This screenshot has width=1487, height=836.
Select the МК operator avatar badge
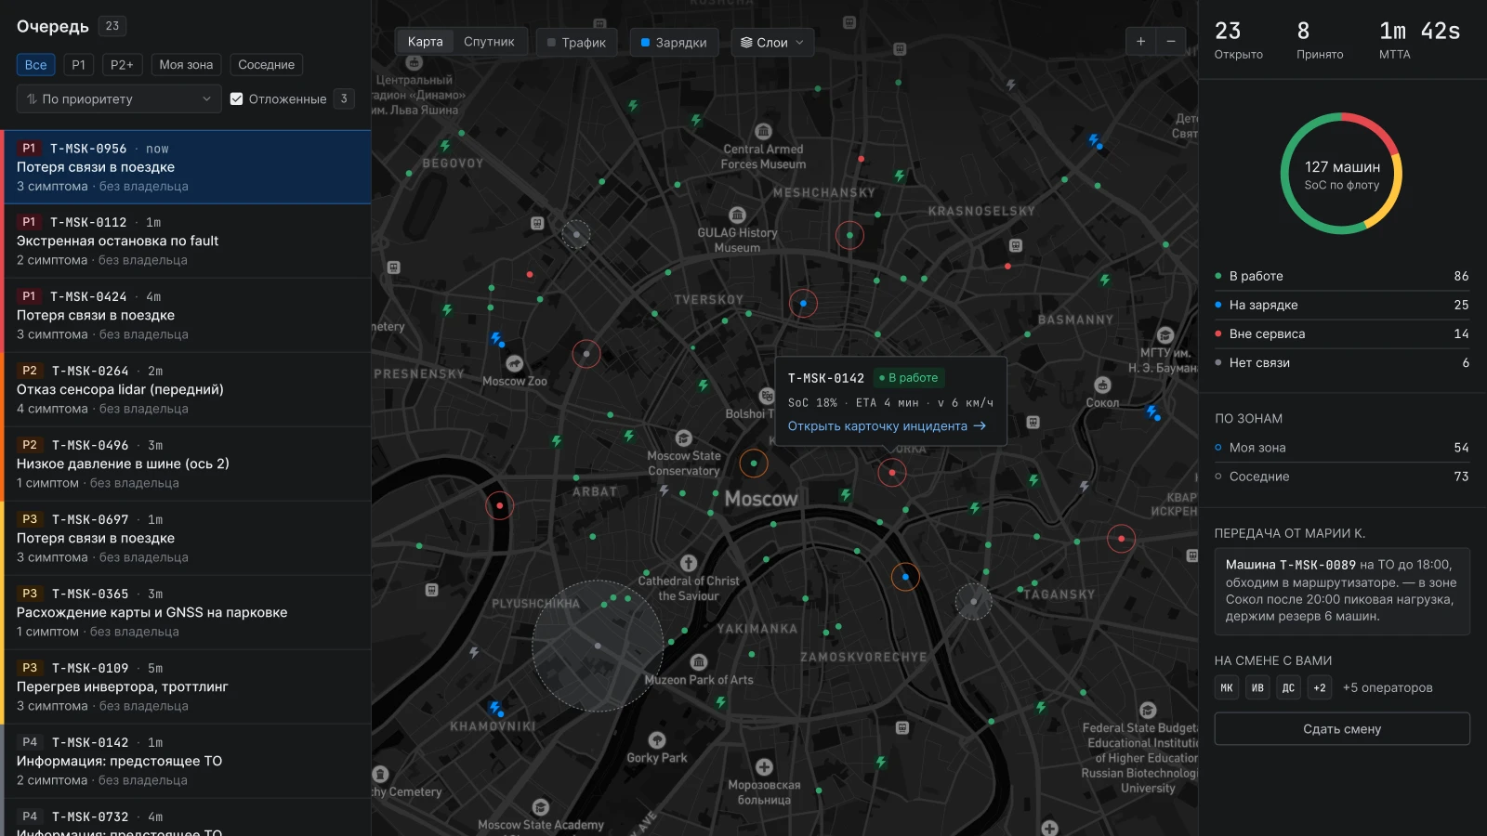click(x=1227, y=688)
